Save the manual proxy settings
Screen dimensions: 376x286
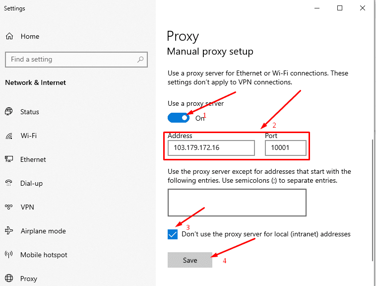(x=190, y=260)
